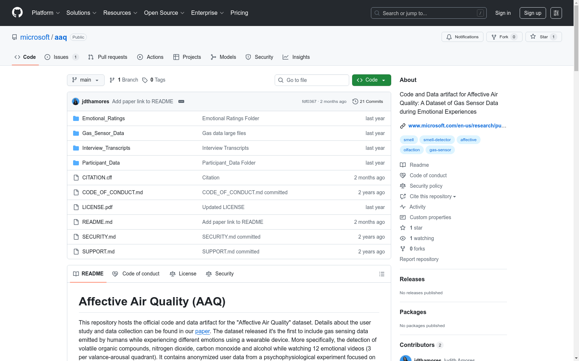Switch to the Actions tab
579x361 pixels.
[151, 57]
